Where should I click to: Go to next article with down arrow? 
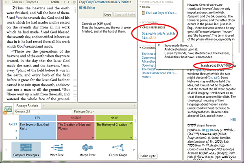[68, 2]
